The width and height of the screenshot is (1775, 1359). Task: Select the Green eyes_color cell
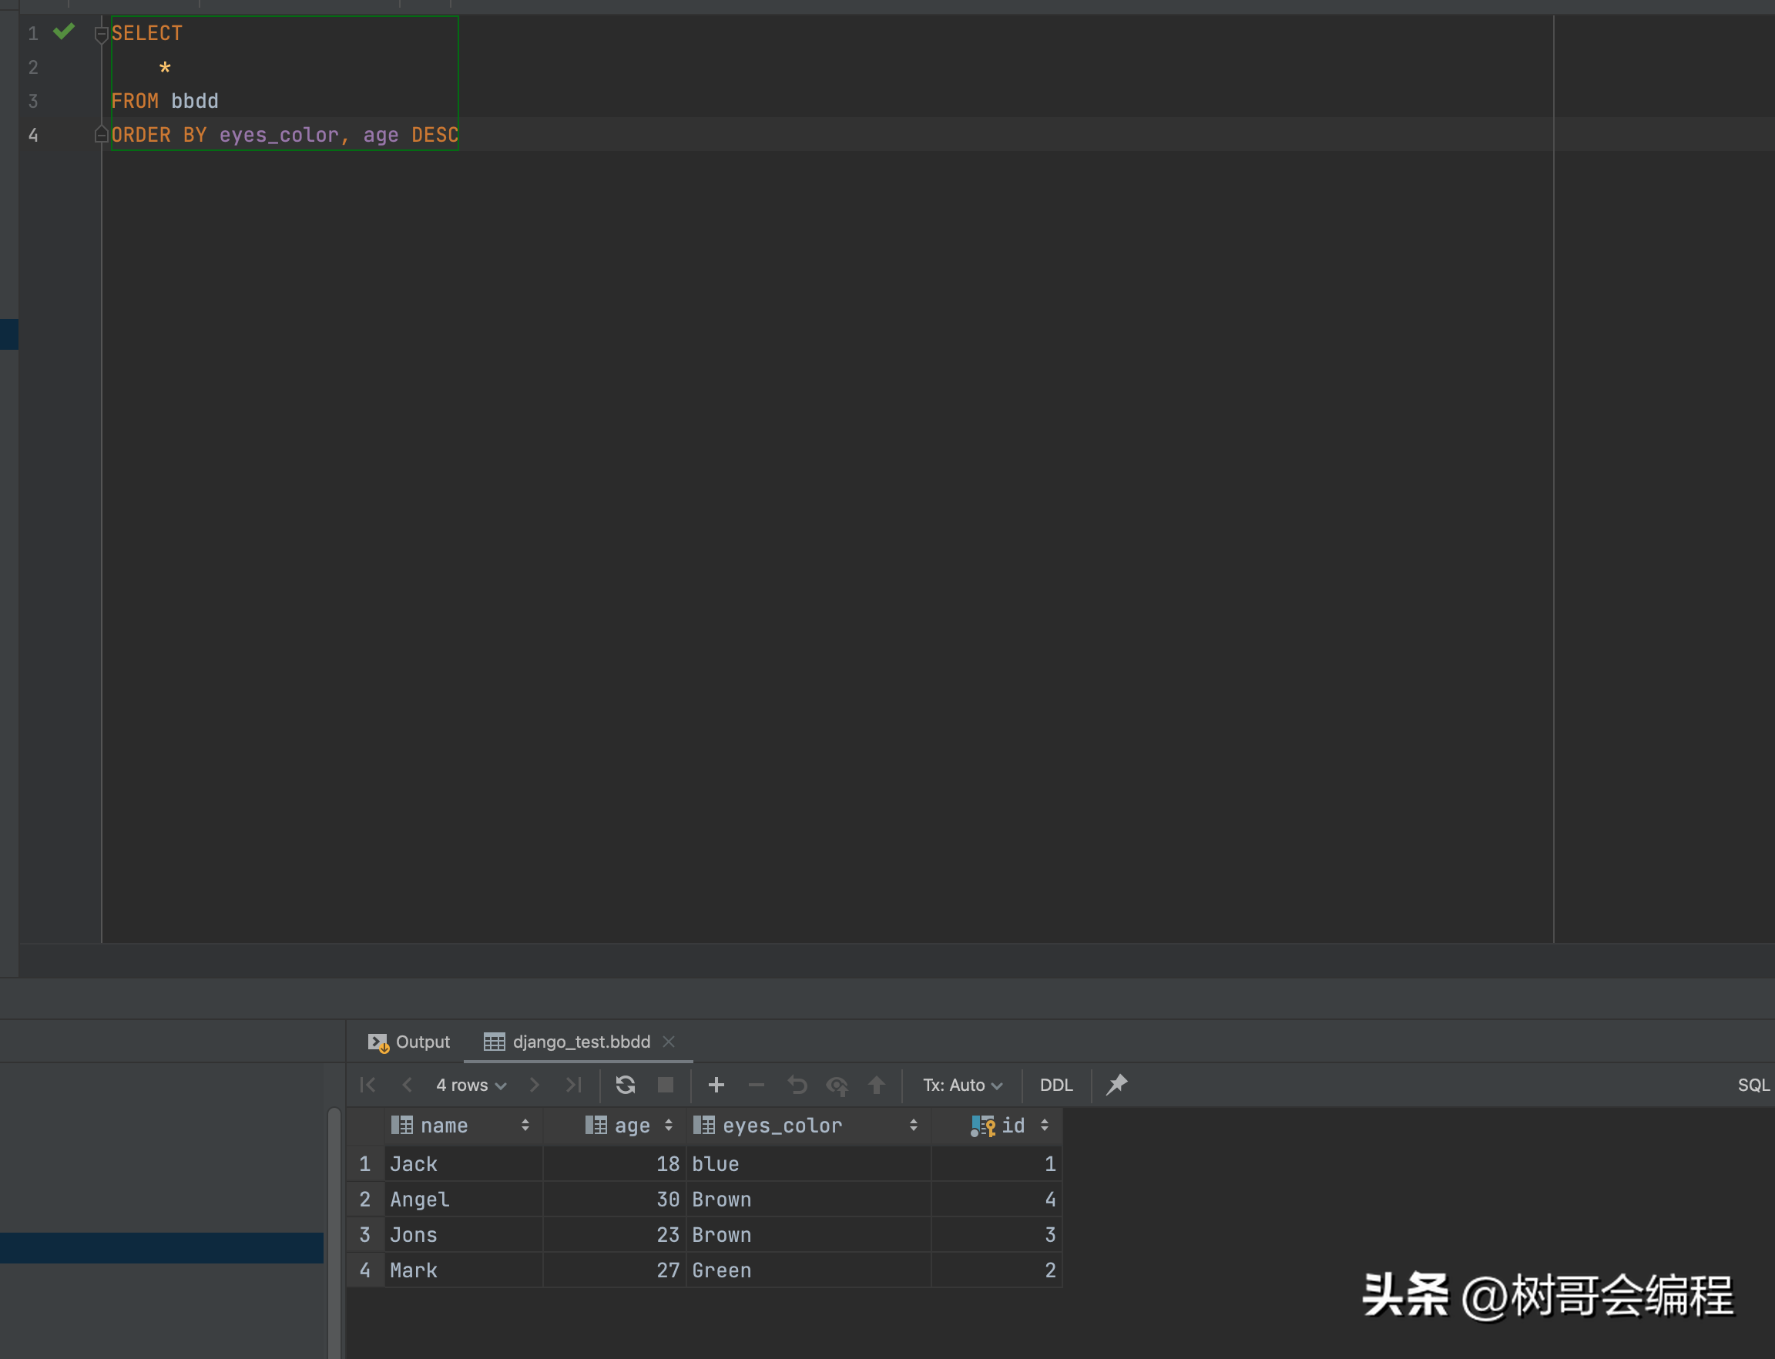point(809,1271)
